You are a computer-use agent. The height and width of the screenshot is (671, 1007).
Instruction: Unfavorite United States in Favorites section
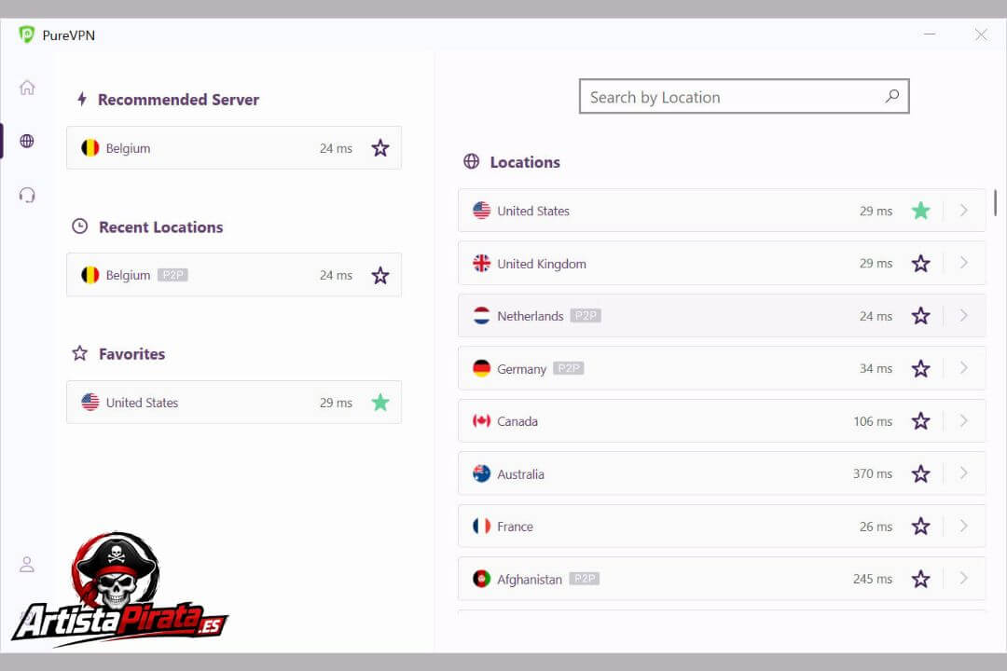pos(380,403)
